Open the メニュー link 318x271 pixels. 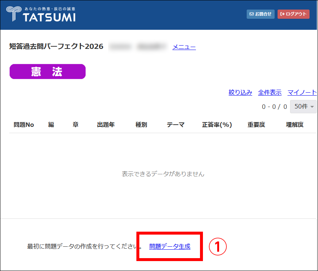pos(184,47)
